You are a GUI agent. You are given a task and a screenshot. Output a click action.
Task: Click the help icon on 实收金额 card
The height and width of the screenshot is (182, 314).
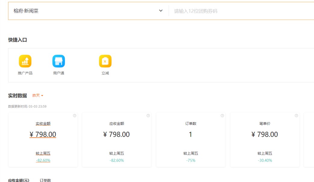tap(74, 116)
